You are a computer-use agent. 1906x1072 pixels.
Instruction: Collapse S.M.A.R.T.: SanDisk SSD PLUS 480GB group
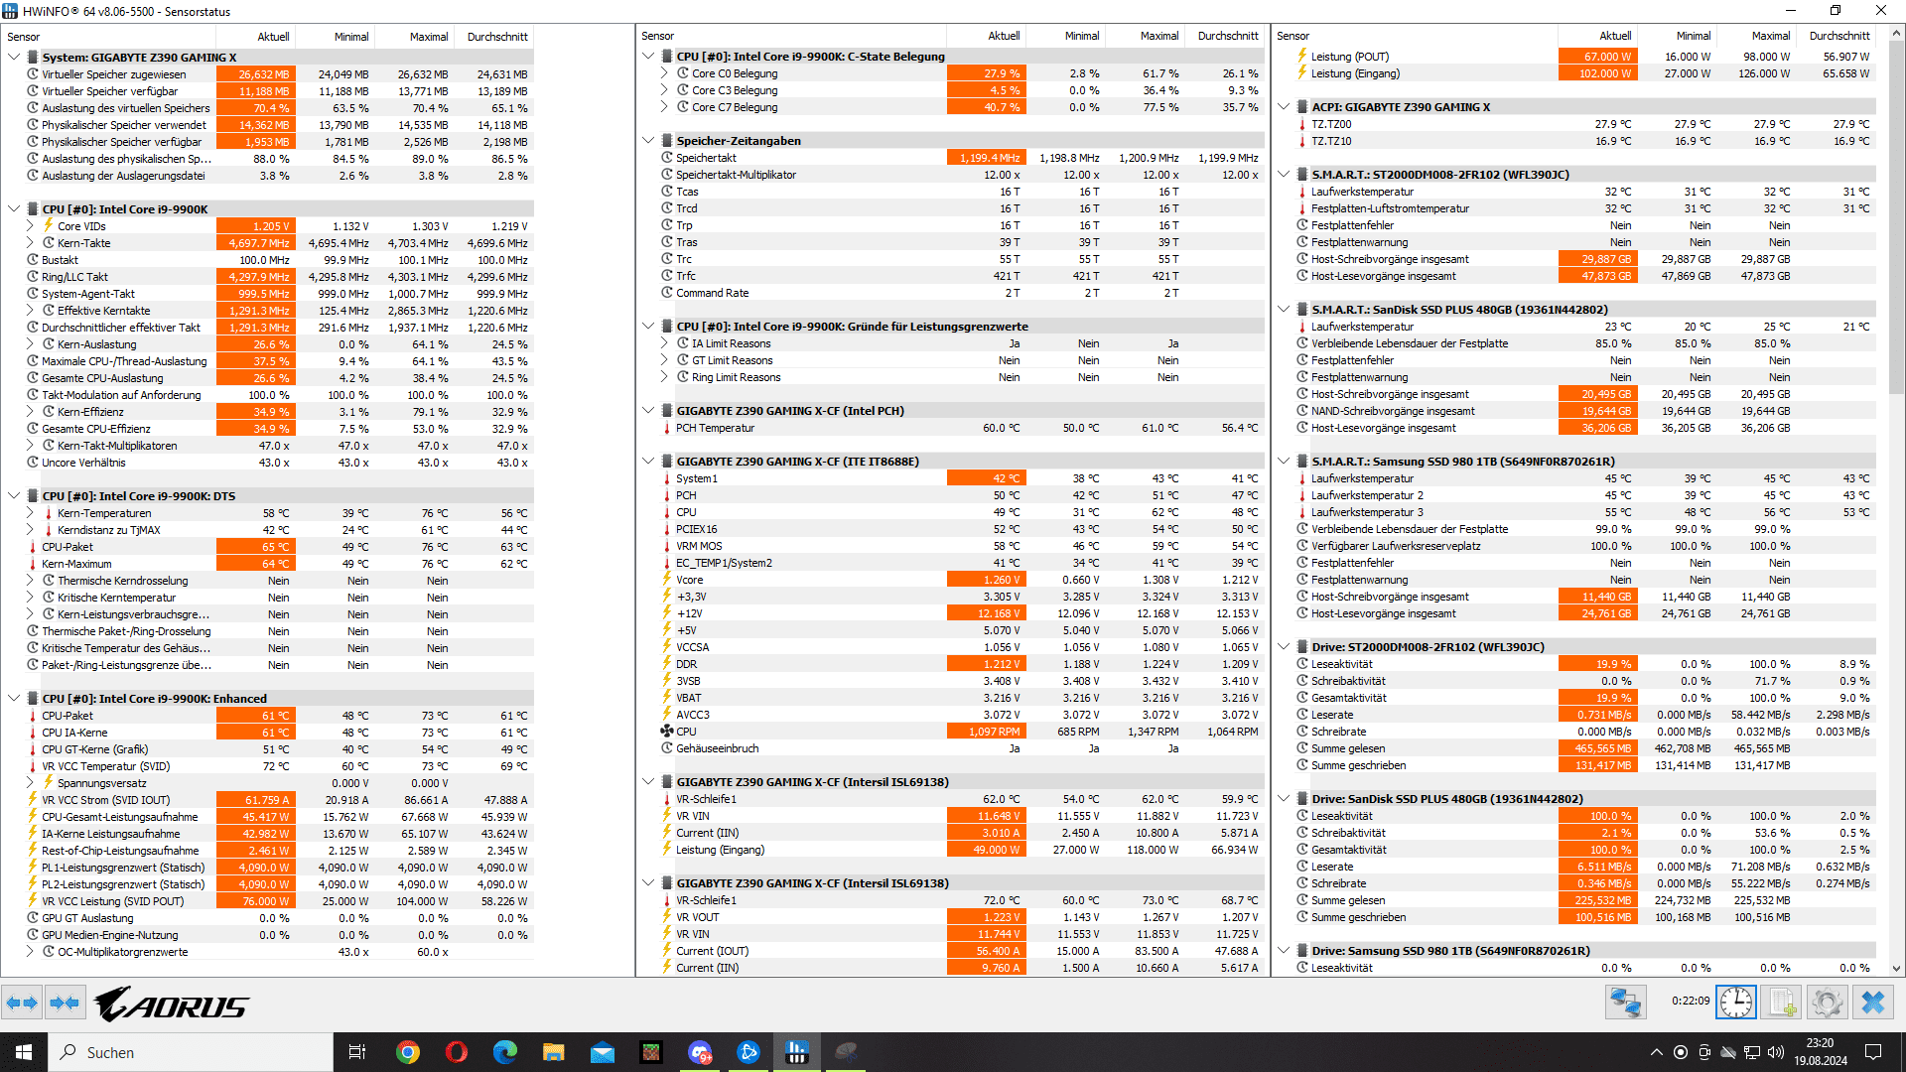pyautogui.click(x=1284, y=310)
